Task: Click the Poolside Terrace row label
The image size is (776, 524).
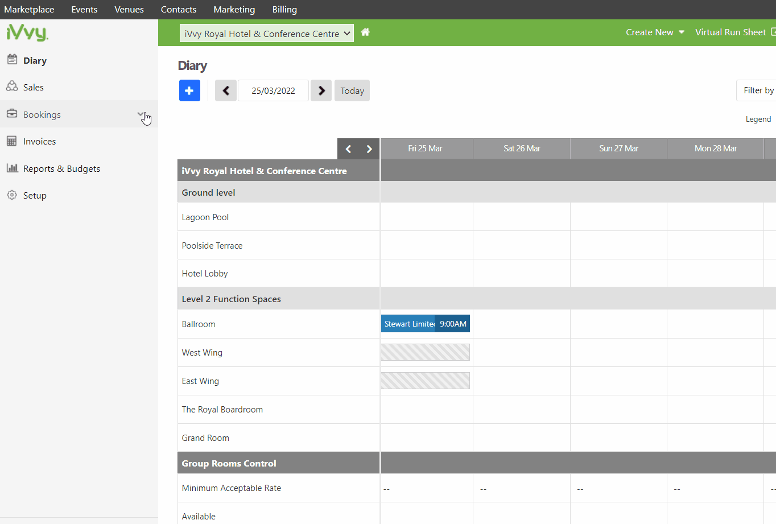Action: (x=212, y=246)
